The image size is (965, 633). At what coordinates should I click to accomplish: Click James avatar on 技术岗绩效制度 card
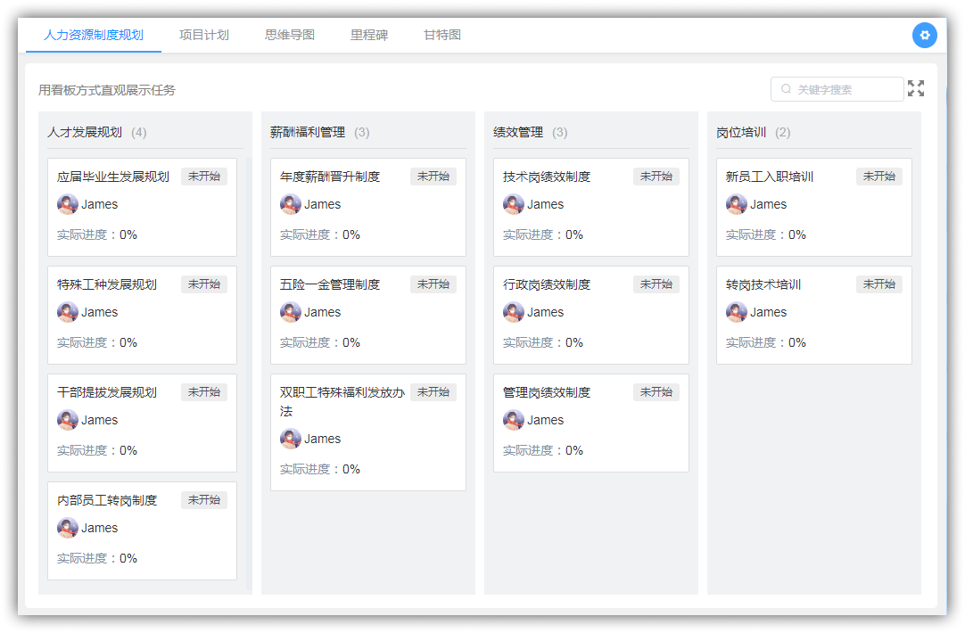[x=514, y=204]
